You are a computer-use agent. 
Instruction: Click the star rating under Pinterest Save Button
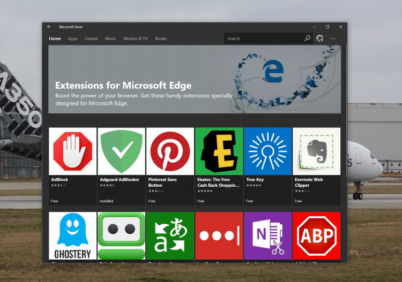pyautogui.click(x=156, y=191)
